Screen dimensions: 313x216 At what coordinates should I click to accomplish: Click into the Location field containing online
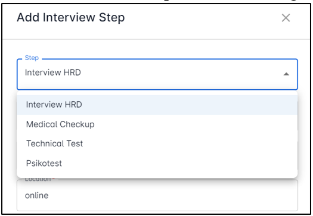(157, 196)
